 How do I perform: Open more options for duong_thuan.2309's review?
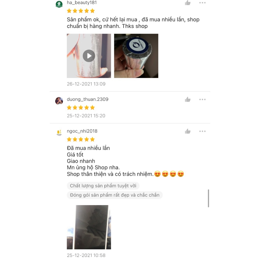tap(202, 100)
